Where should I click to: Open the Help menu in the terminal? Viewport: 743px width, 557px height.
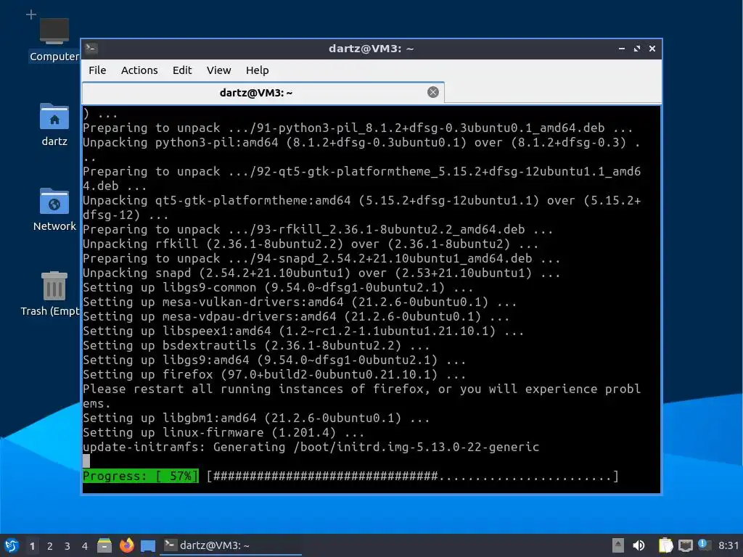[x=258, y=70]
